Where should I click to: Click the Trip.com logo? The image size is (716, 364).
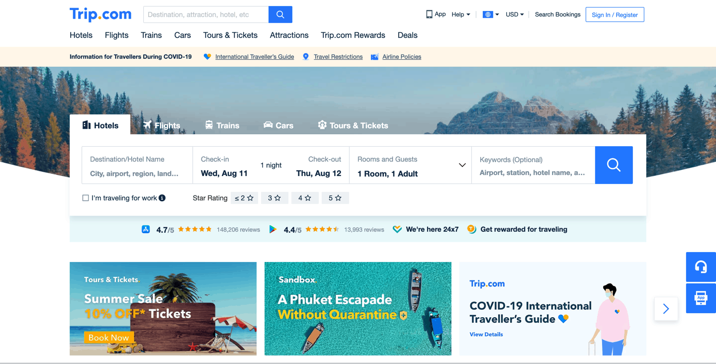100,14
